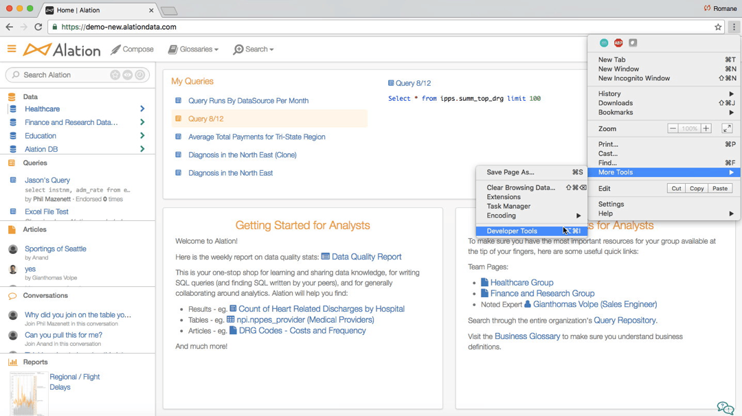Click the Compose button
The width and height of the screenshot is (742, 416).
[x=132, y=49]
